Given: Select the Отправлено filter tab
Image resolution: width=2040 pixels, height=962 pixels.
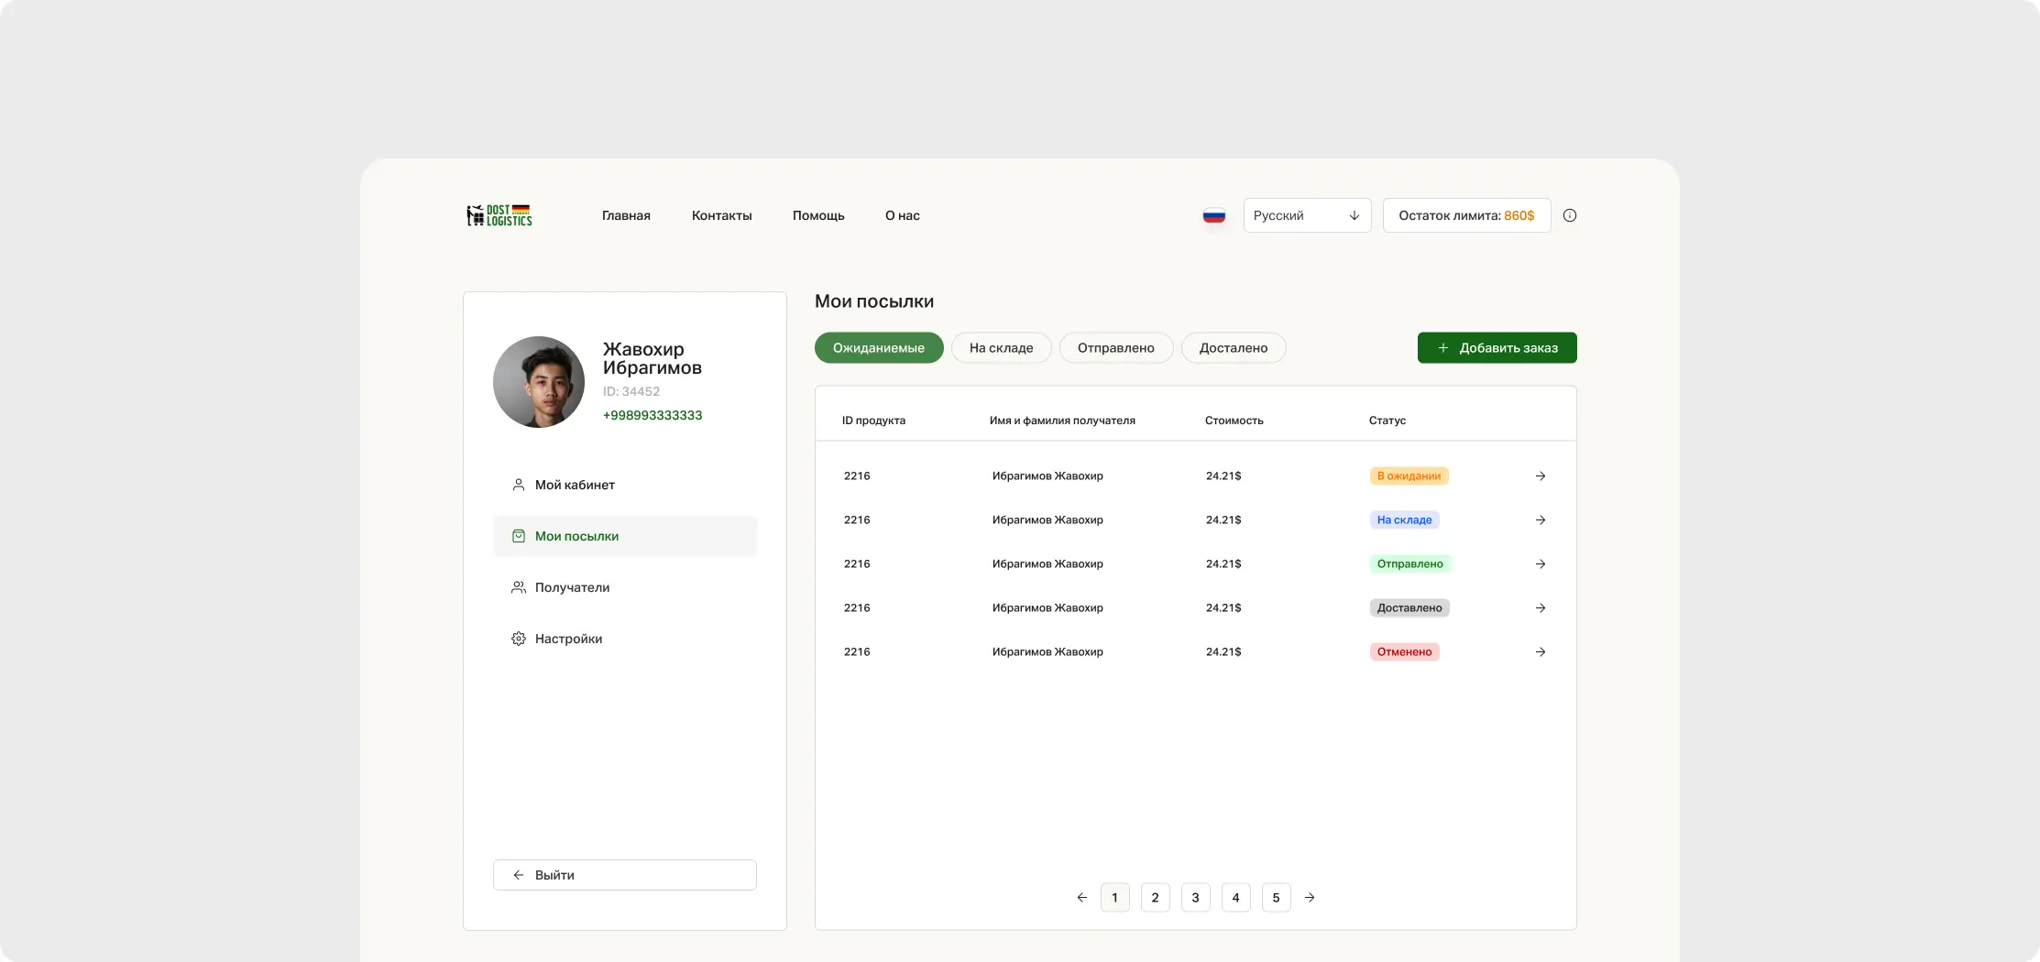Looking at the screenshot, I should point(1115,348).
